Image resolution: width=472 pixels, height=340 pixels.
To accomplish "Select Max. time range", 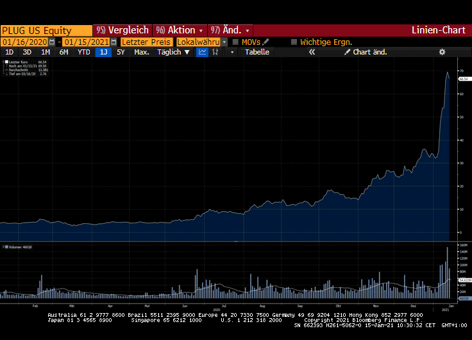I will click(142, 52).
